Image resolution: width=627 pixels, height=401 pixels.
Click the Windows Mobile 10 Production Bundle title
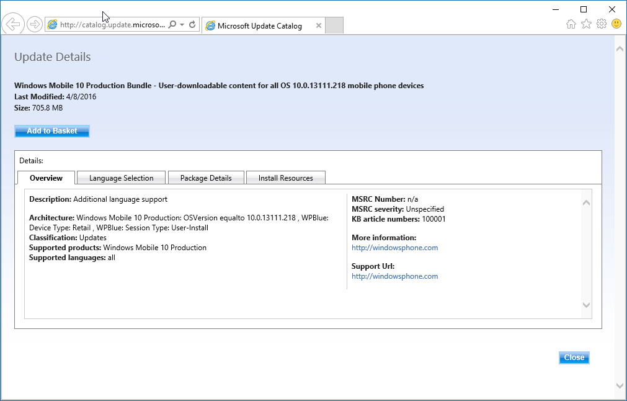click(219, 86)
